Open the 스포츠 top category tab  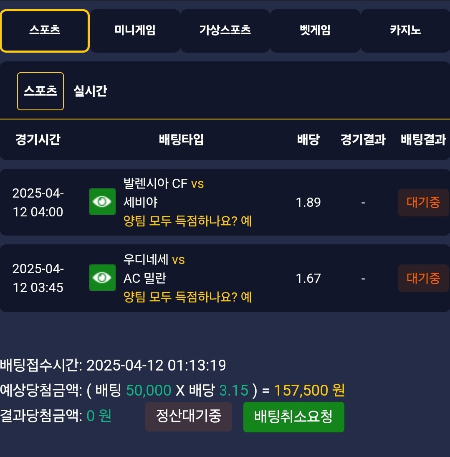click(x=45, y=31)
